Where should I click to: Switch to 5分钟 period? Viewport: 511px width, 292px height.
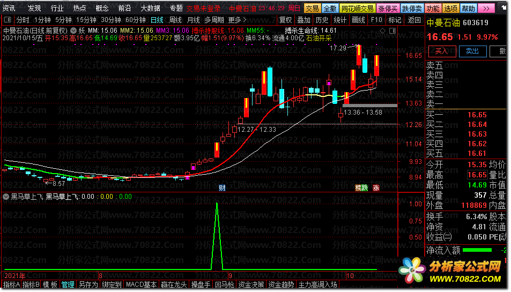[x=64, y=20]
